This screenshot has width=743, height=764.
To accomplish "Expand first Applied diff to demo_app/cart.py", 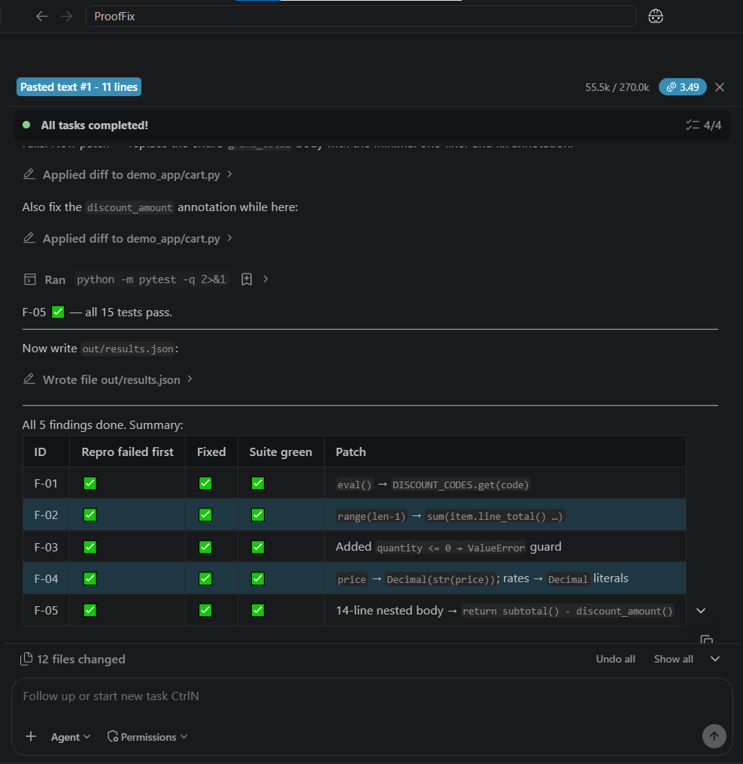I will [229, 174].
